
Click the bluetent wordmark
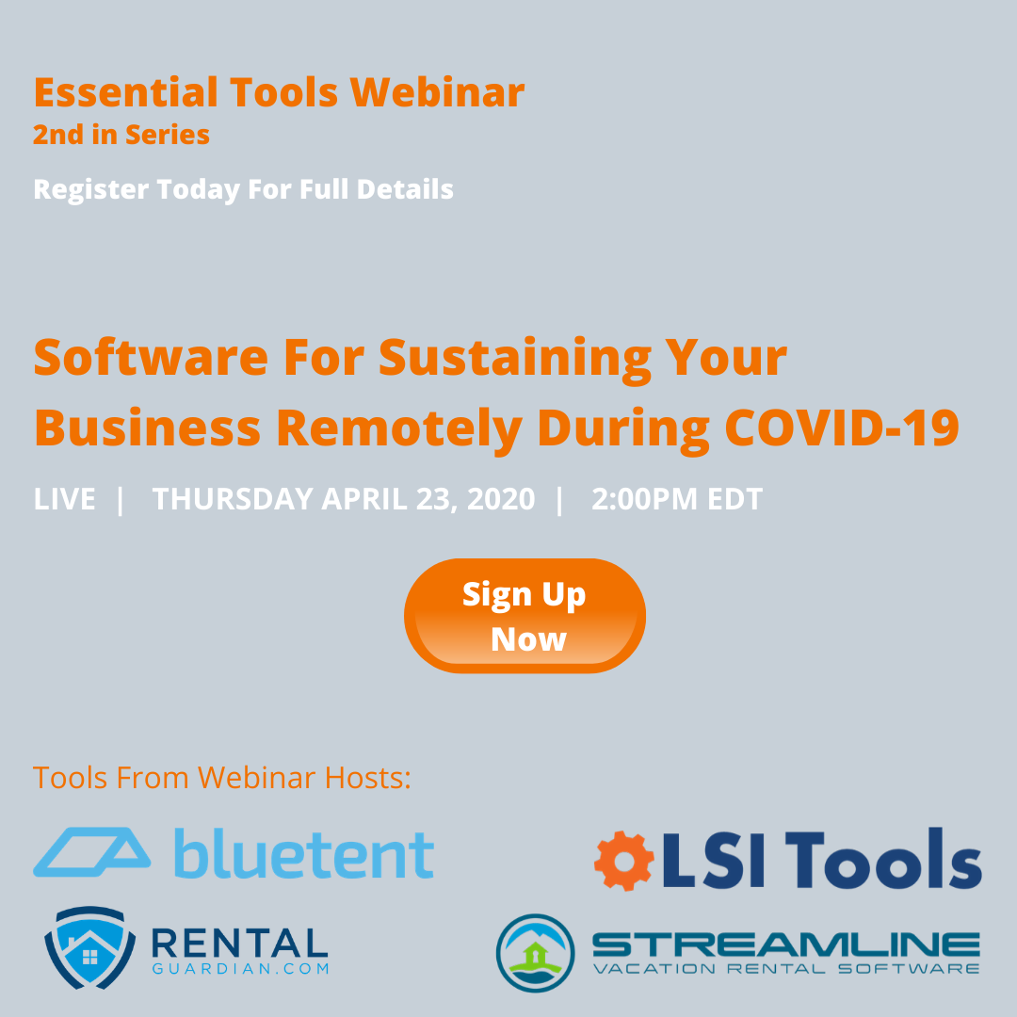pos(304,853)
